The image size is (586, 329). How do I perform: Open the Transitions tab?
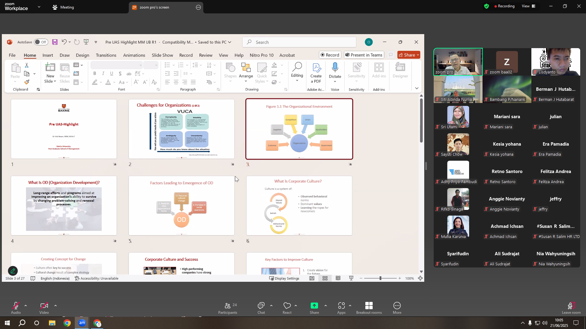[106, 55]
